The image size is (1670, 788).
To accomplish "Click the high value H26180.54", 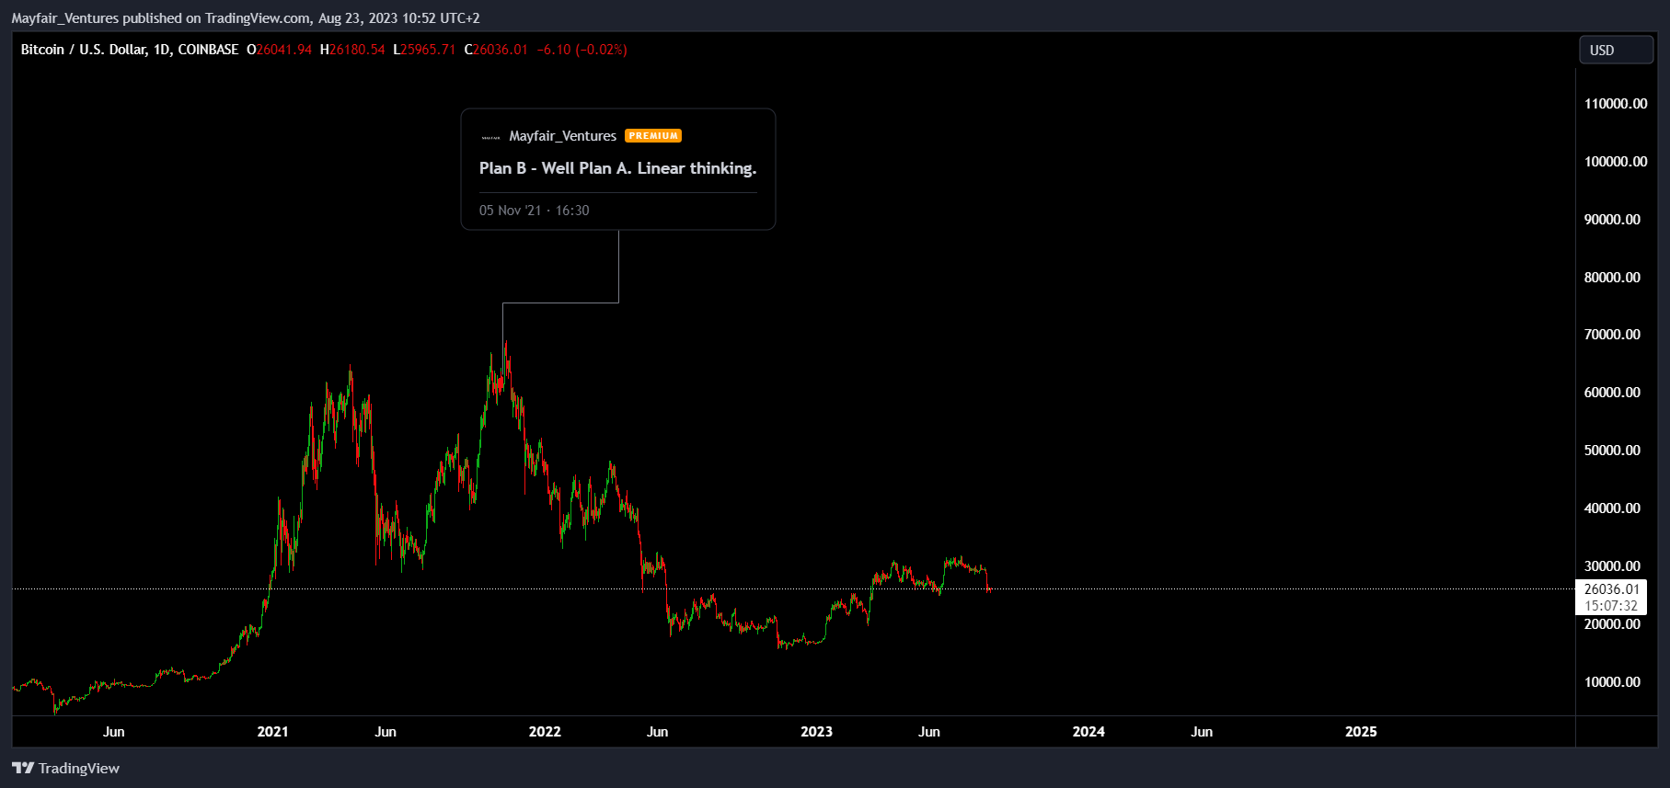I will (x=352, y=50).
